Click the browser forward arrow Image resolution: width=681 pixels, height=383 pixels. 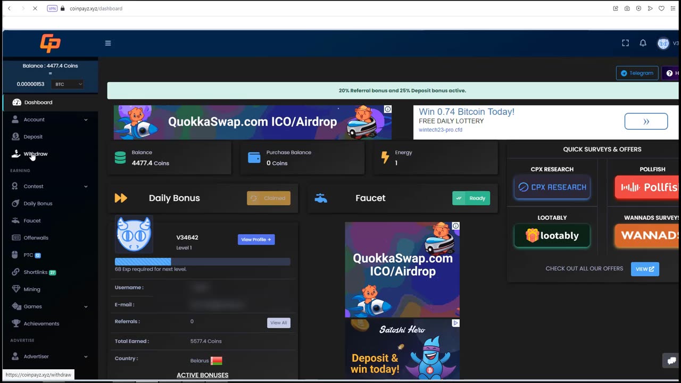[x=22, y=9]
